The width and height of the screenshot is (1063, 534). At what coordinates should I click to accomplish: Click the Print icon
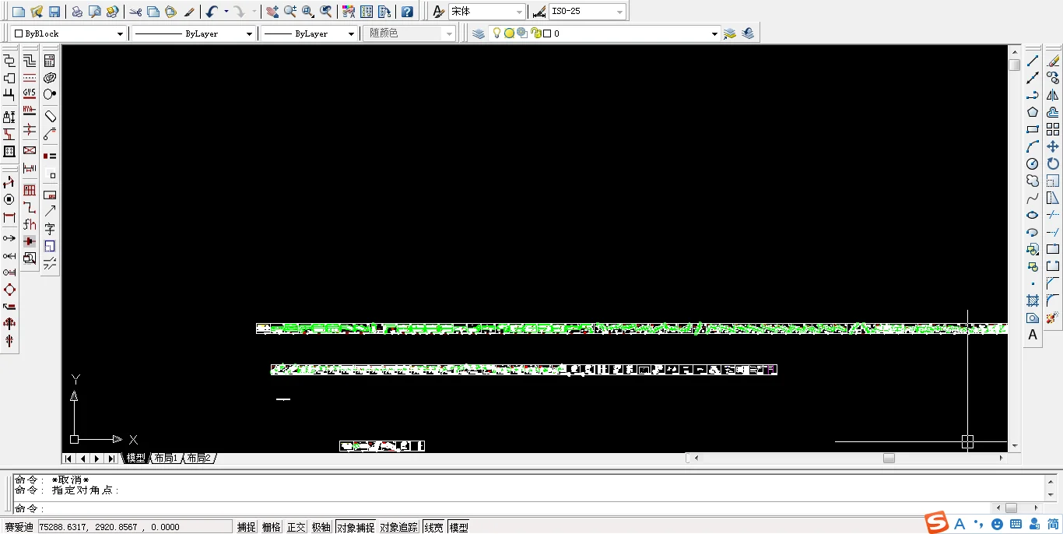77,12
